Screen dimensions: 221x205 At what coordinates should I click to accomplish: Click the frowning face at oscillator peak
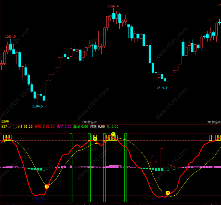click(113, 134)
